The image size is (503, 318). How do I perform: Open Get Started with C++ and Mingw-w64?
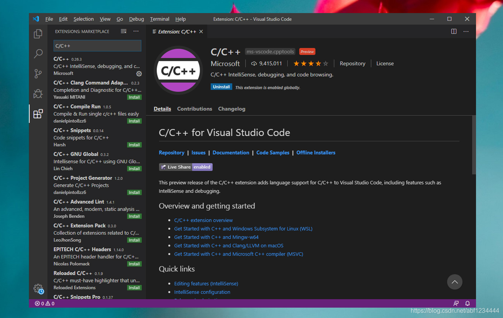coord(216,237)
